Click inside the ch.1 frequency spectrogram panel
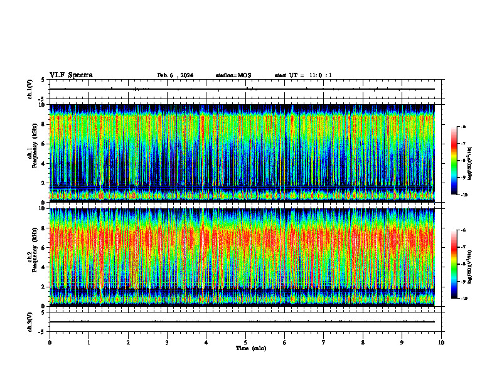497x384 pixels. [x=242, y=153]
